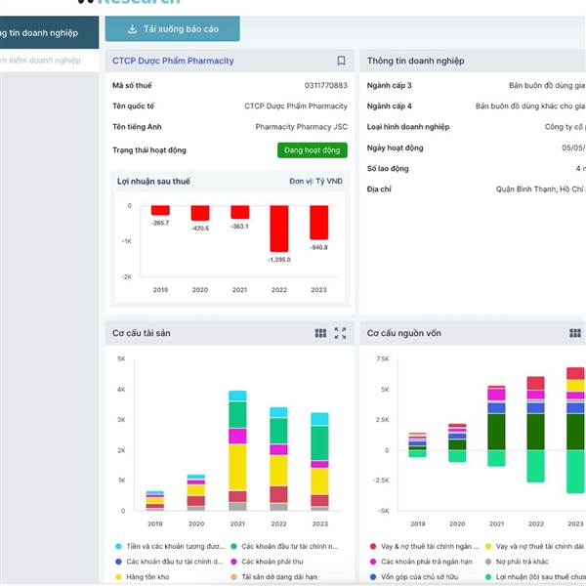Select the 2019 profit bar -265.7
Image resolution: width=586 pixels, height=586 pixels.
(x=160, y=210)
